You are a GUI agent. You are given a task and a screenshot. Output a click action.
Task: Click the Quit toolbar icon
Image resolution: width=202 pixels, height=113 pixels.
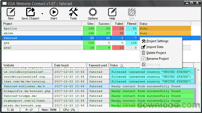point(132,12)
